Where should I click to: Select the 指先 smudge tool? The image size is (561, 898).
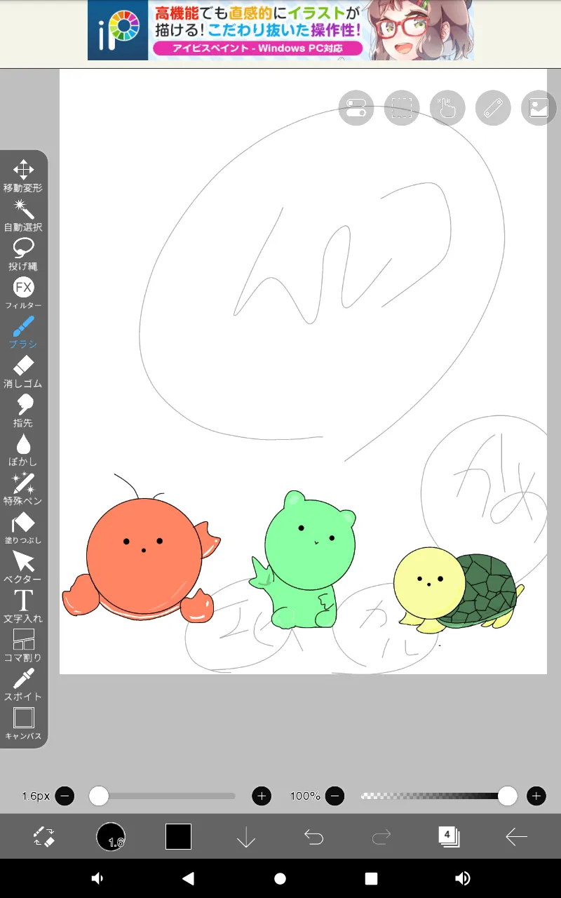[23, 411]
